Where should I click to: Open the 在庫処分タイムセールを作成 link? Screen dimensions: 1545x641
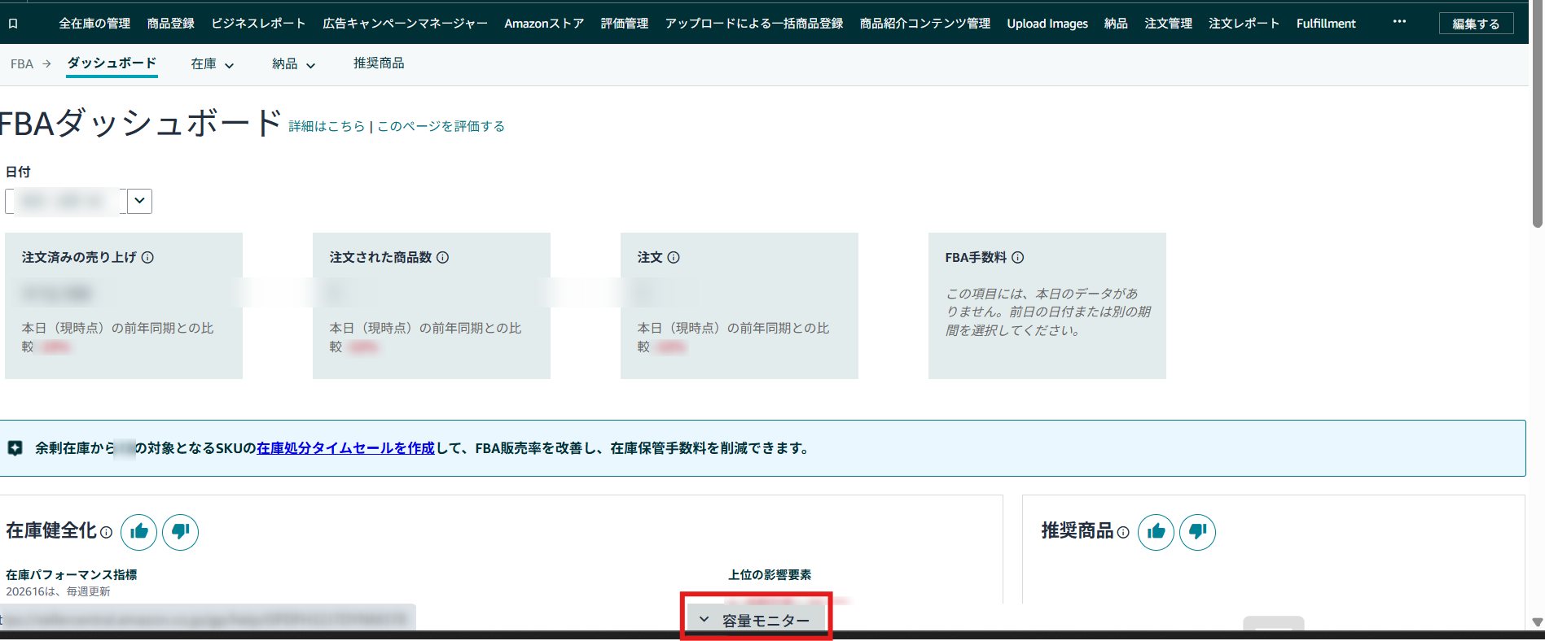(345, 448)
